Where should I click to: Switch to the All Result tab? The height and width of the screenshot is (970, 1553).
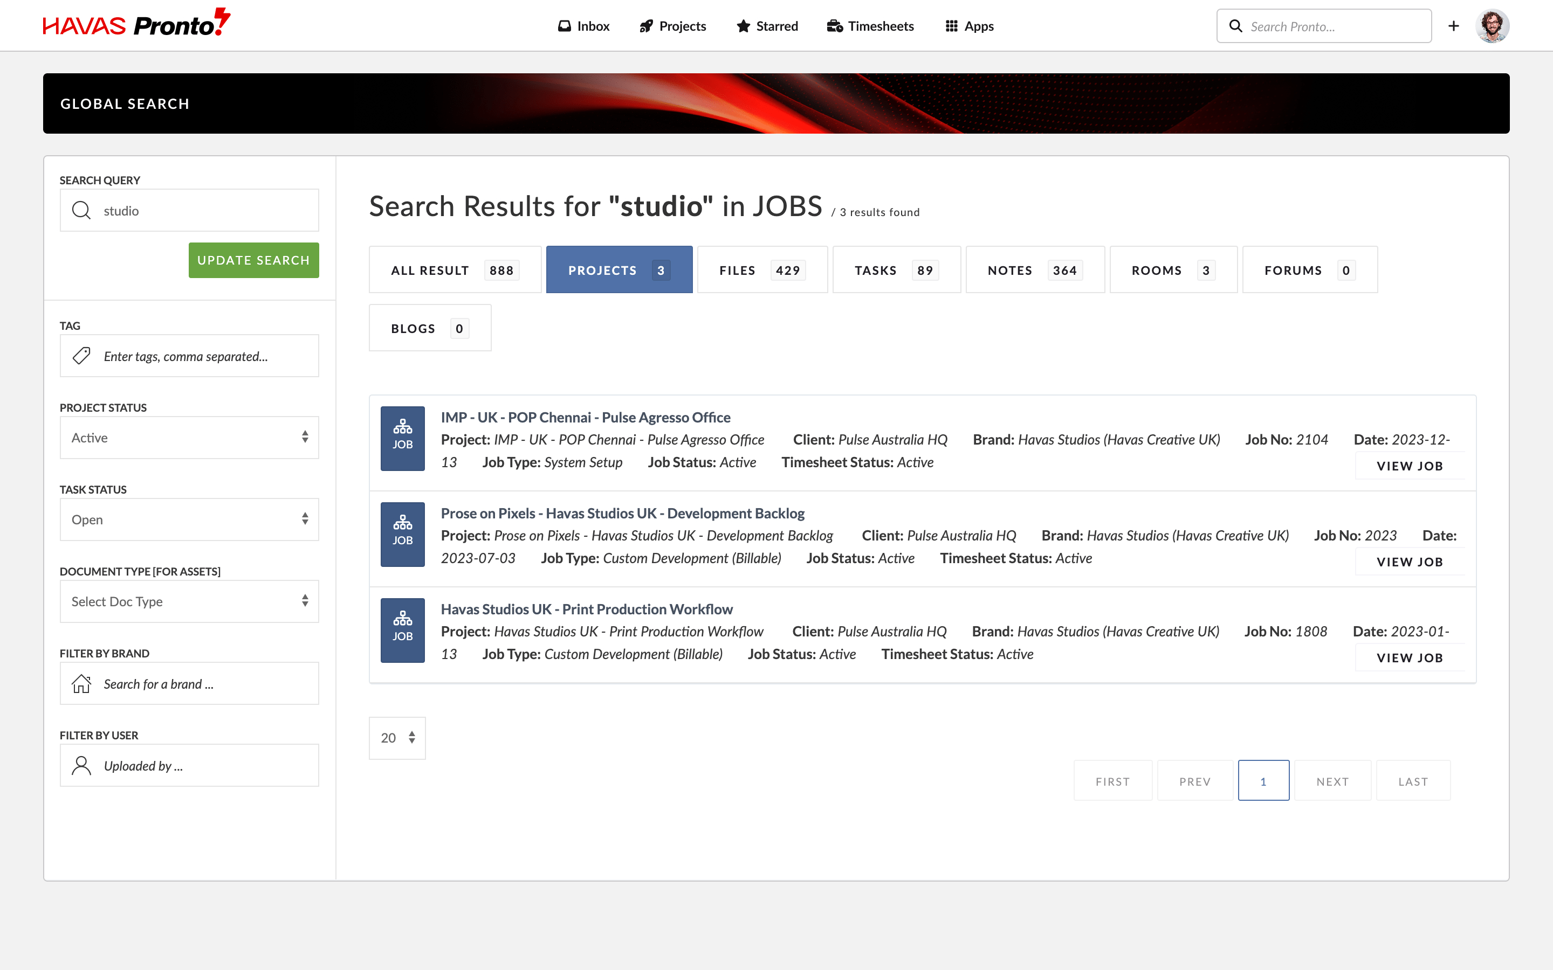[455, 270]
